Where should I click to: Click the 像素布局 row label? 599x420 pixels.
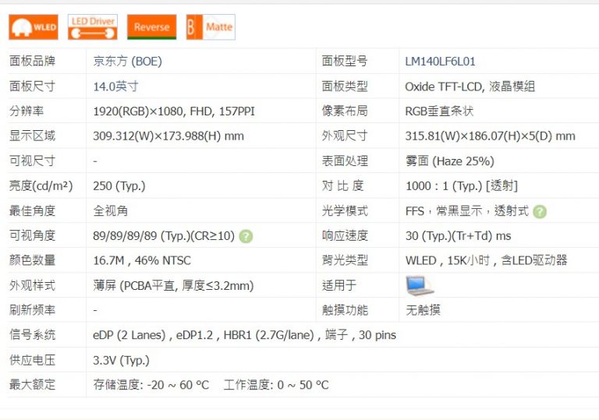[x=345, y=111]
